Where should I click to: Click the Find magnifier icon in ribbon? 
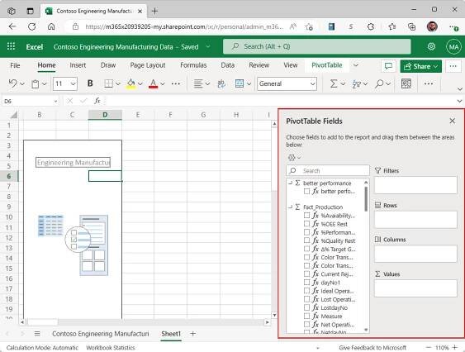pyautogui.click(x=379, y=84)
